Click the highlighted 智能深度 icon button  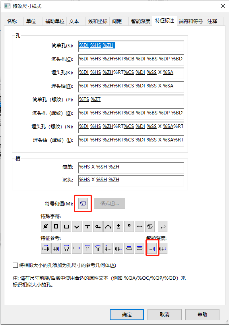[x=152, y=248]
